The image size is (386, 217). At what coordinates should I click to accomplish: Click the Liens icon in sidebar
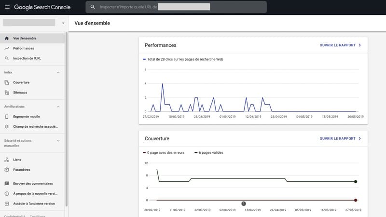click(7, 160)
